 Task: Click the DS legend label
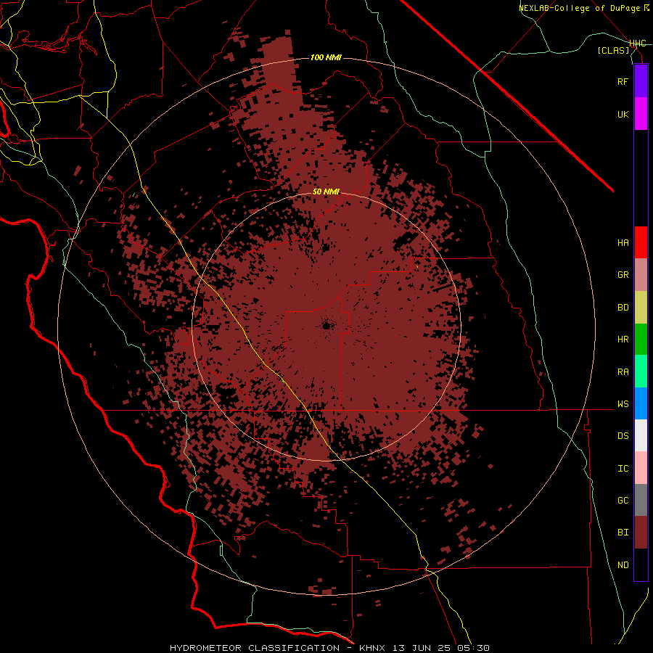(x=623, y=436)
